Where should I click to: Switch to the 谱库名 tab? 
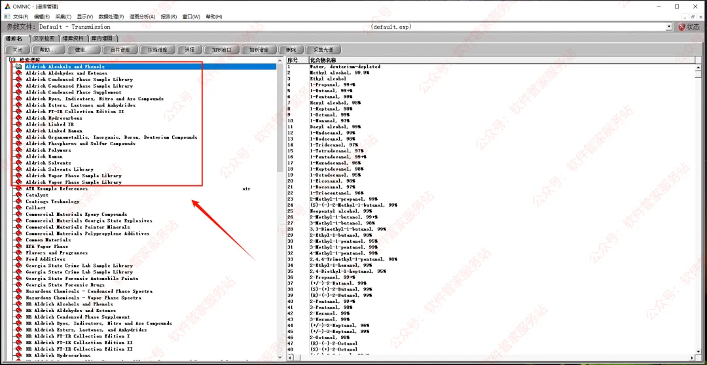point(15,39)
